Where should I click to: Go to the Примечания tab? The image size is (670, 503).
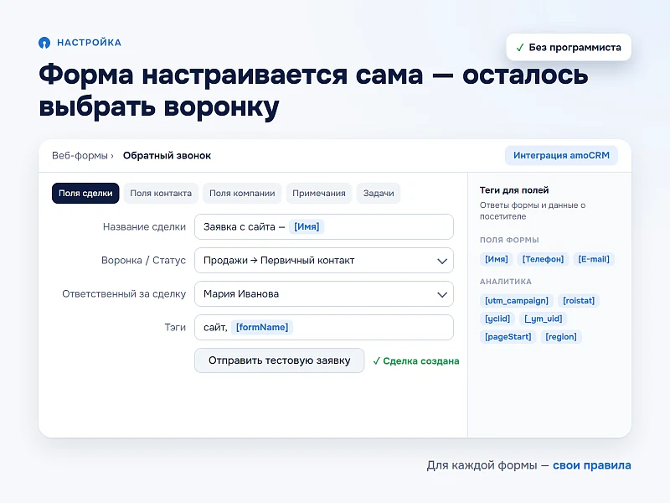319,194
